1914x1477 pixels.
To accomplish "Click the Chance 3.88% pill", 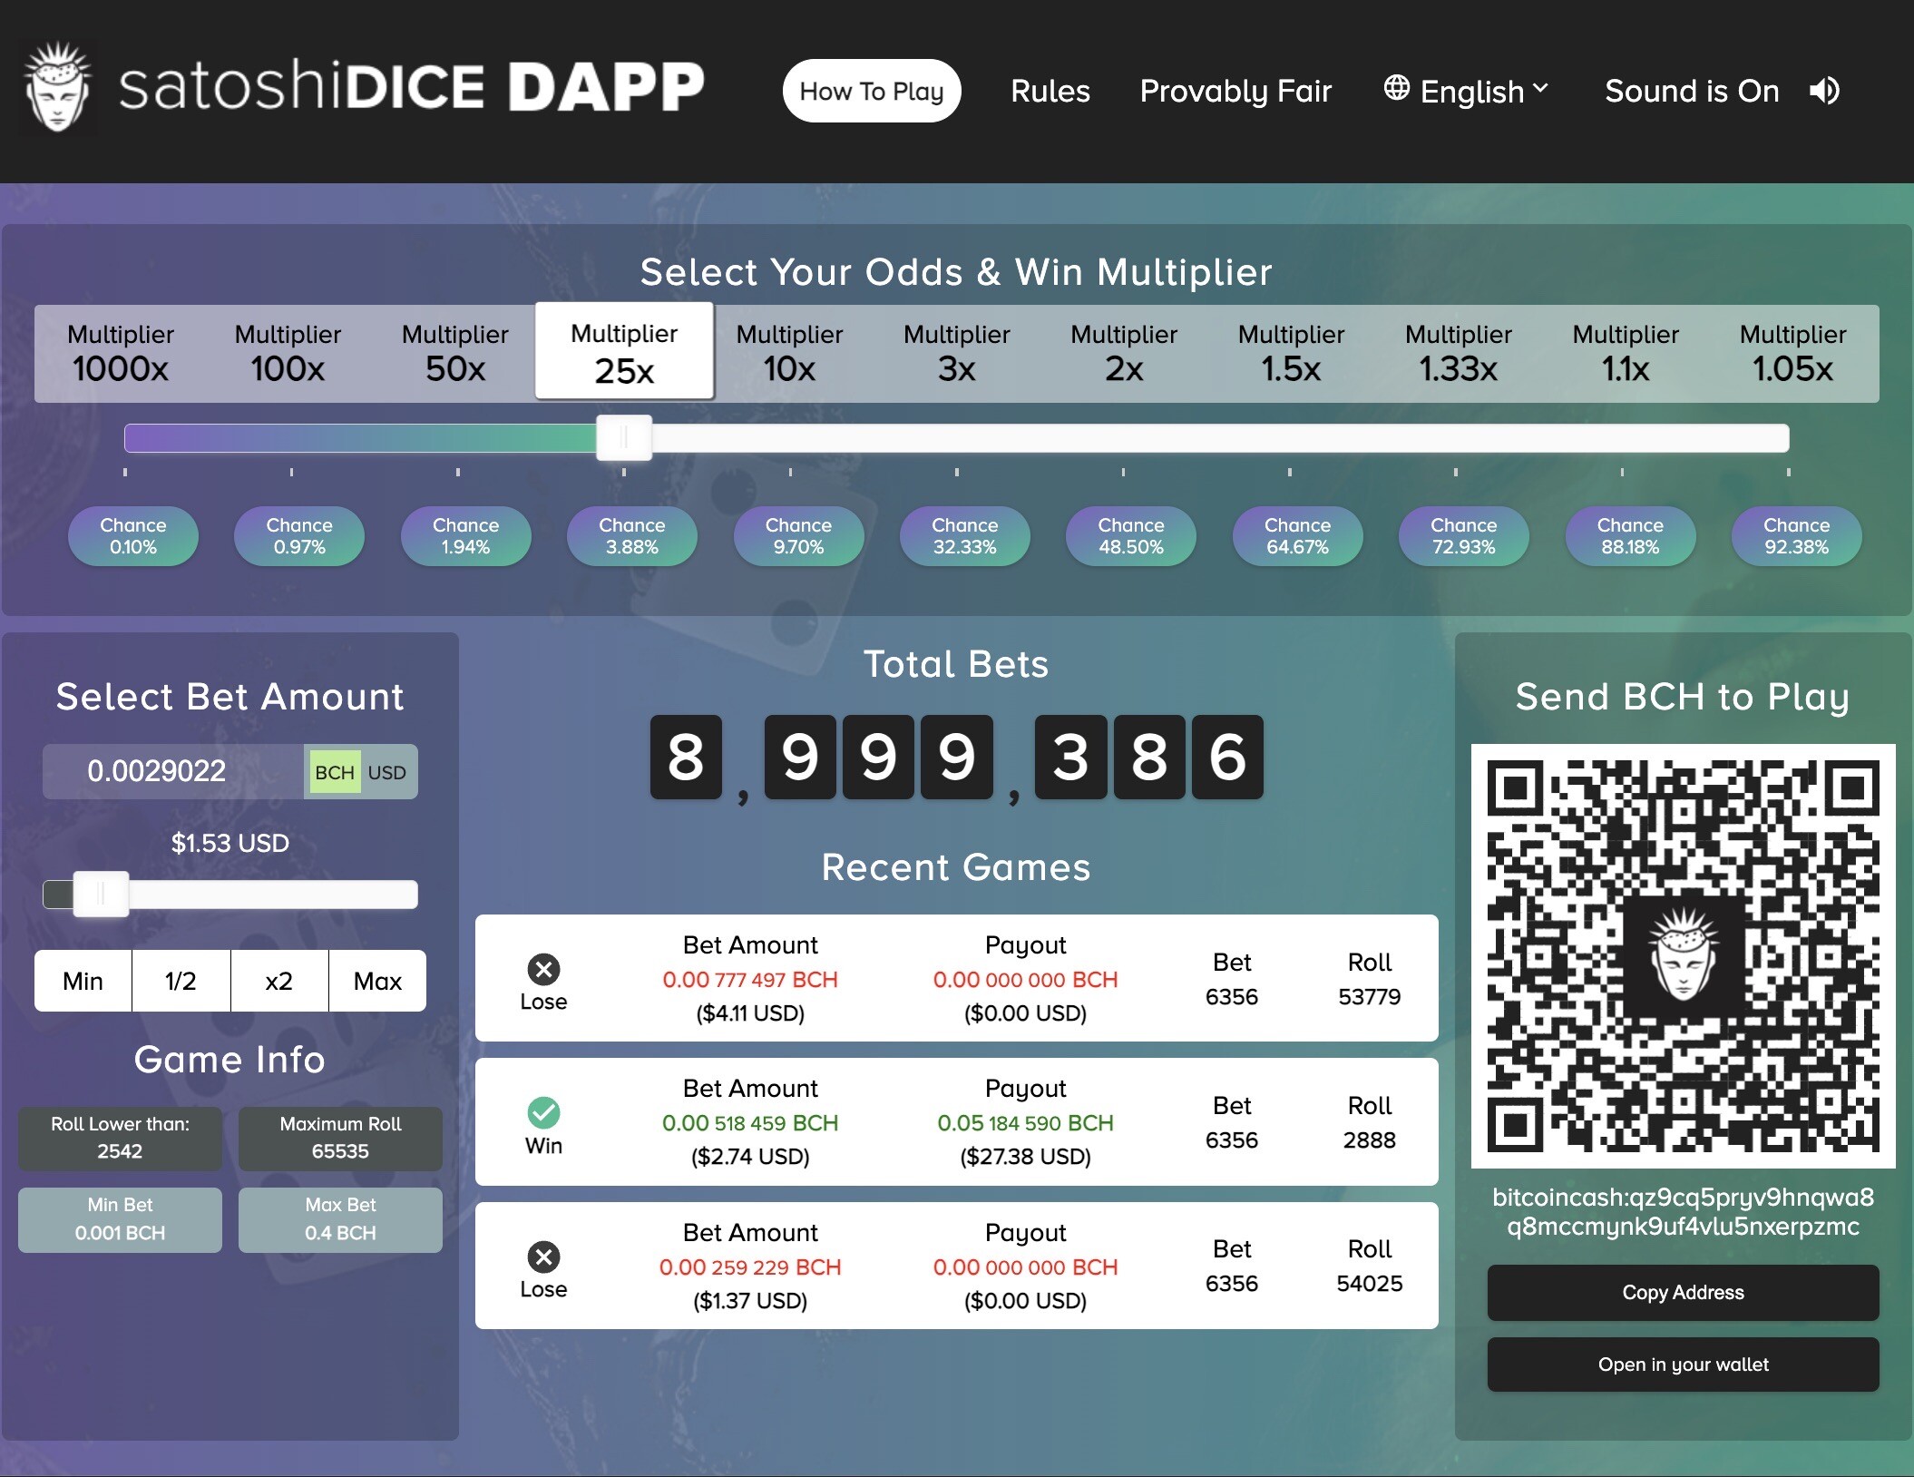I will click(x=632, y=536).
